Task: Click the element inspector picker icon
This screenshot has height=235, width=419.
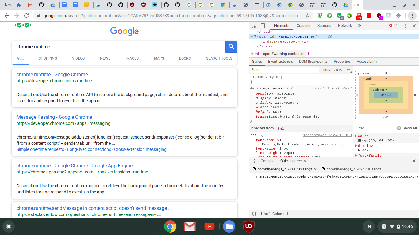Action: tap(254, 26)
